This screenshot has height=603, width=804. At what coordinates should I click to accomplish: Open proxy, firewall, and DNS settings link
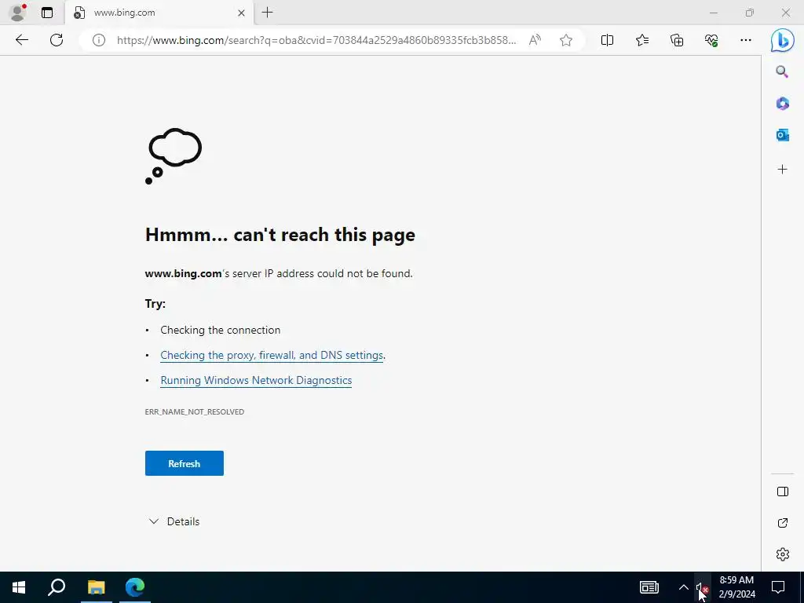pyautogui.click(x=272, y=356)
